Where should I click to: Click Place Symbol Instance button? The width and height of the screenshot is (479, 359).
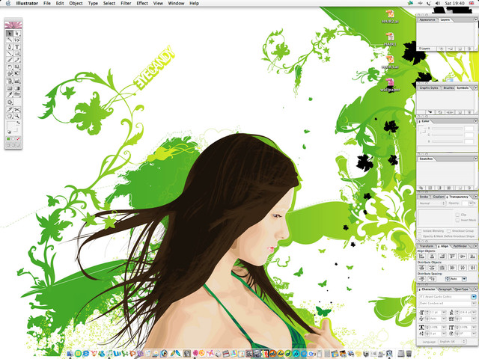430,112
